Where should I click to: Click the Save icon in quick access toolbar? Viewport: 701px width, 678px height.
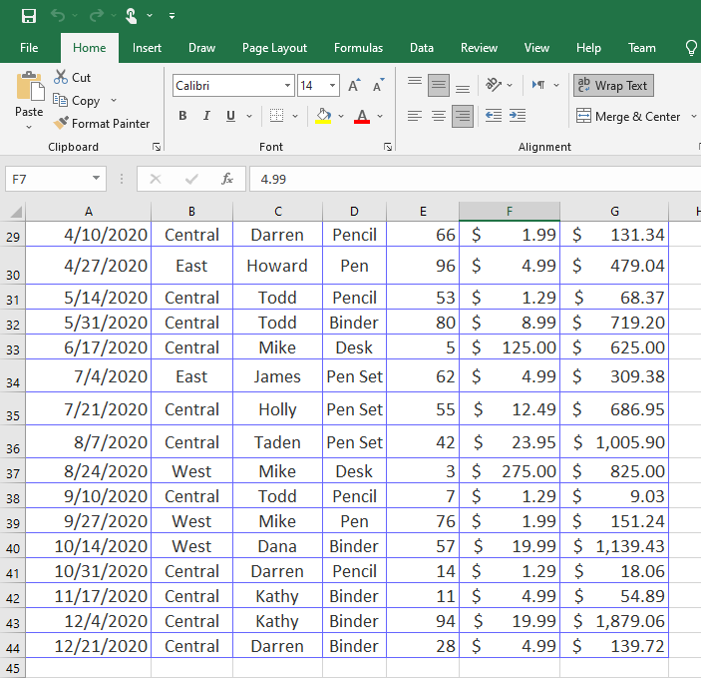click(x=29, y=16)
